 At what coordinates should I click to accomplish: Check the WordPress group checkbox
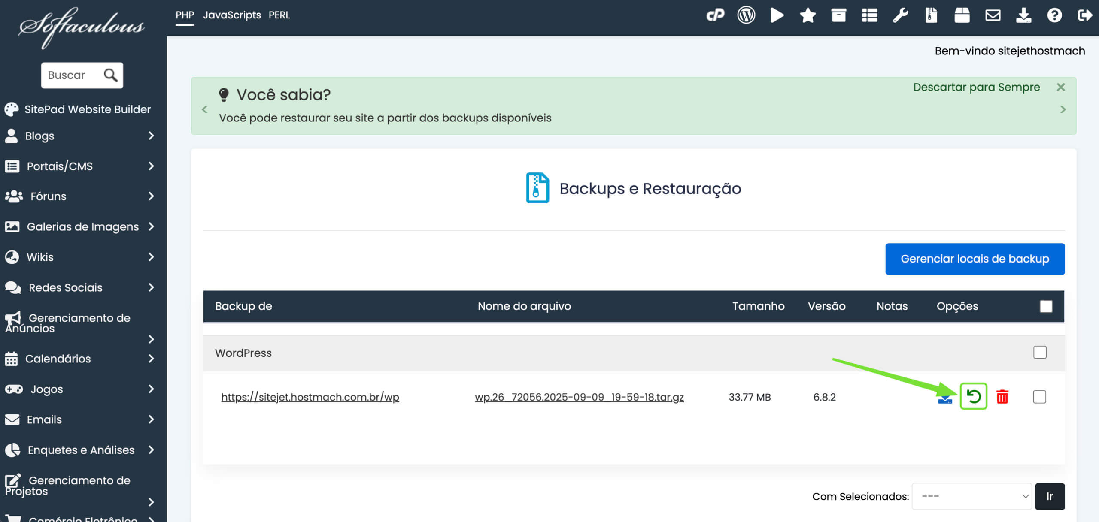(1040, 352)
